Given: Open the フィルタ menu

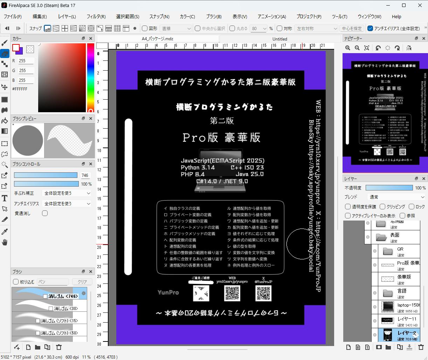Looking at the screenshot, I should click(x=96, y=16).
